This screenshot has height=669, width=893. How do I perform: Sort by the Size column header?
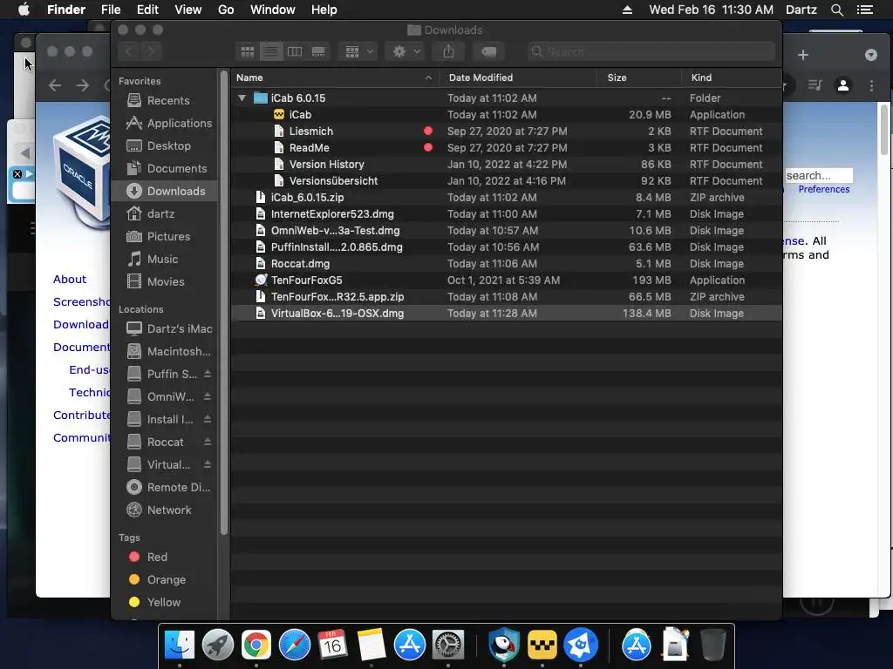coord(639,78)
